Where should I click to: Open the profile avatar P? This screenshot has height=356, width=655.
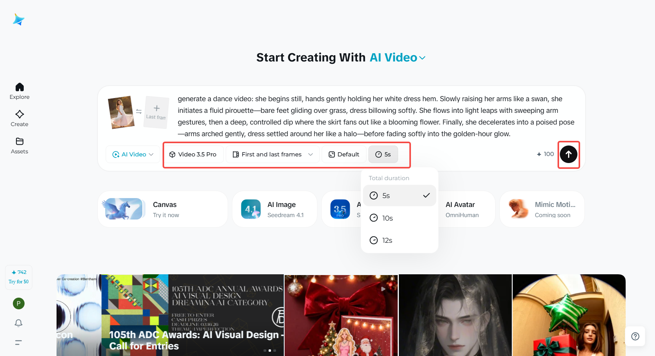tap(19, 303)
